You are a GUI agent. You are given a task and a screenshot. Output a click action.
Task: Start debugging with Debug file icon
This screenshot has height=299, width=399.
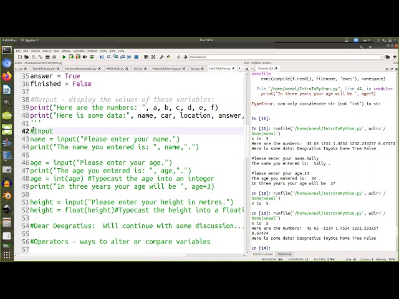point(102,57)
